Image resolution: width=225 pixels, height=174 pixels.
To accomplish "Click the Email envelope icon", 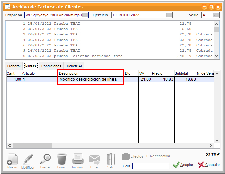I will point(95,159).
